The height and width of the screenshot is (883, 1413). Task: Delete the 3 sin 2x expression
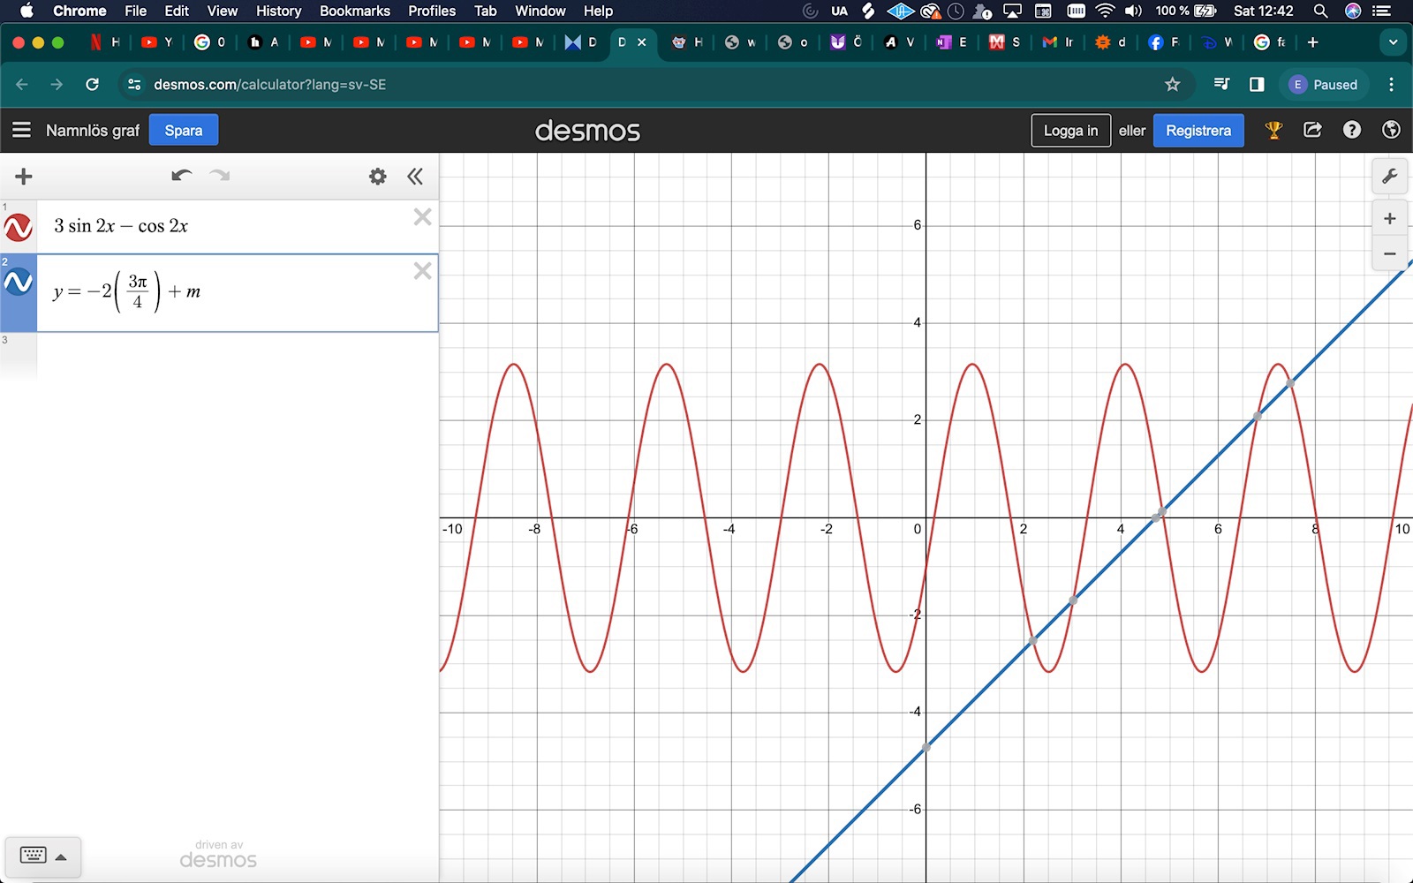click(x=422, y=217)
